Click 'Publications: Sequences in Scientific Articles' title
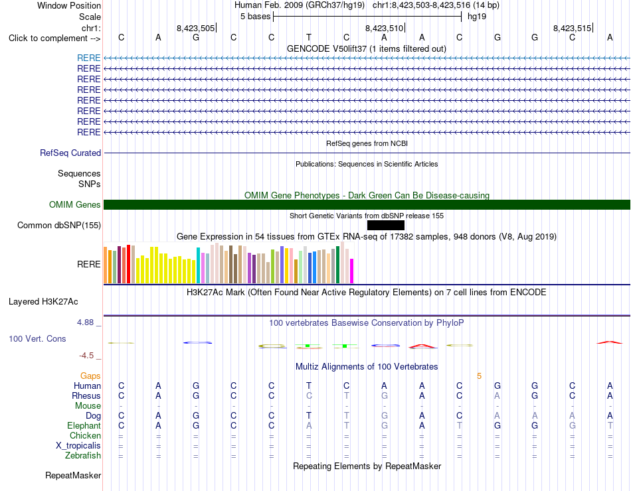The width and height of the screenshot is (631, 491). click(x=367, y=164)
